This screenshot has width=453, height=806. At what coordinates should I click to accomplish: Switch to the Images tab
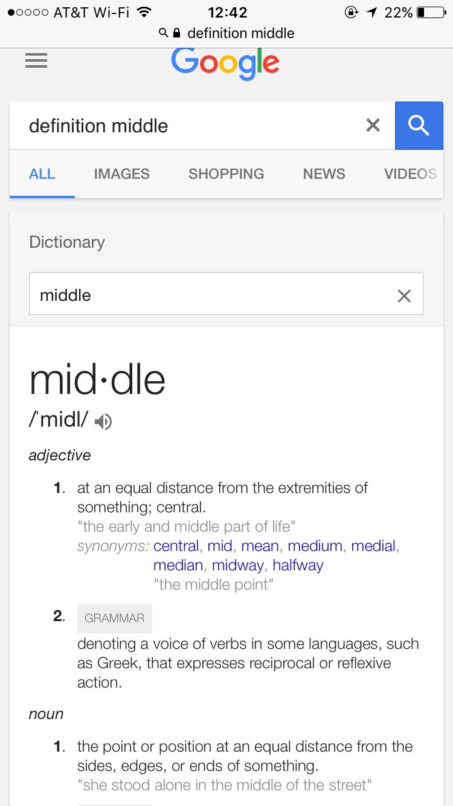pyautogui.click(x=121, y=174)
